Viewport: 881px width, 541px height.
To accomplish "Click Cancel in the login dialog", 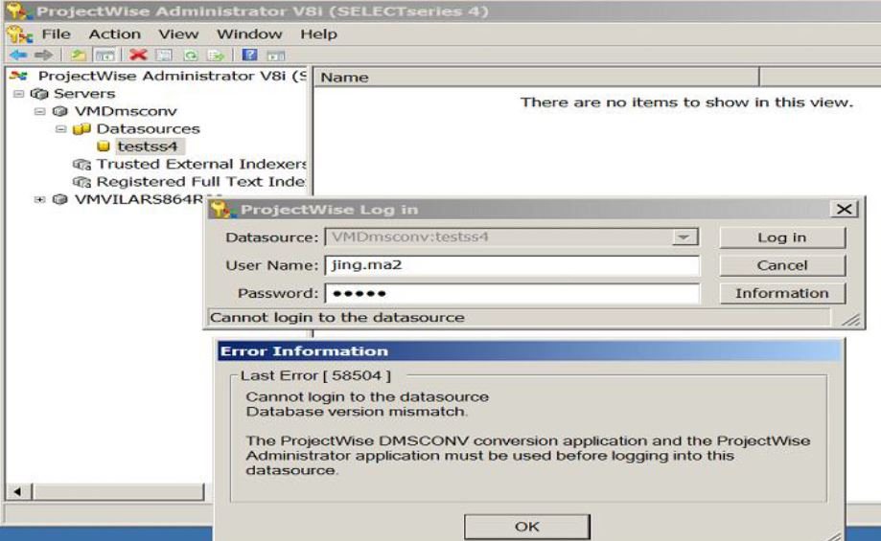I will pyautogui.click(x=782, y=265).
